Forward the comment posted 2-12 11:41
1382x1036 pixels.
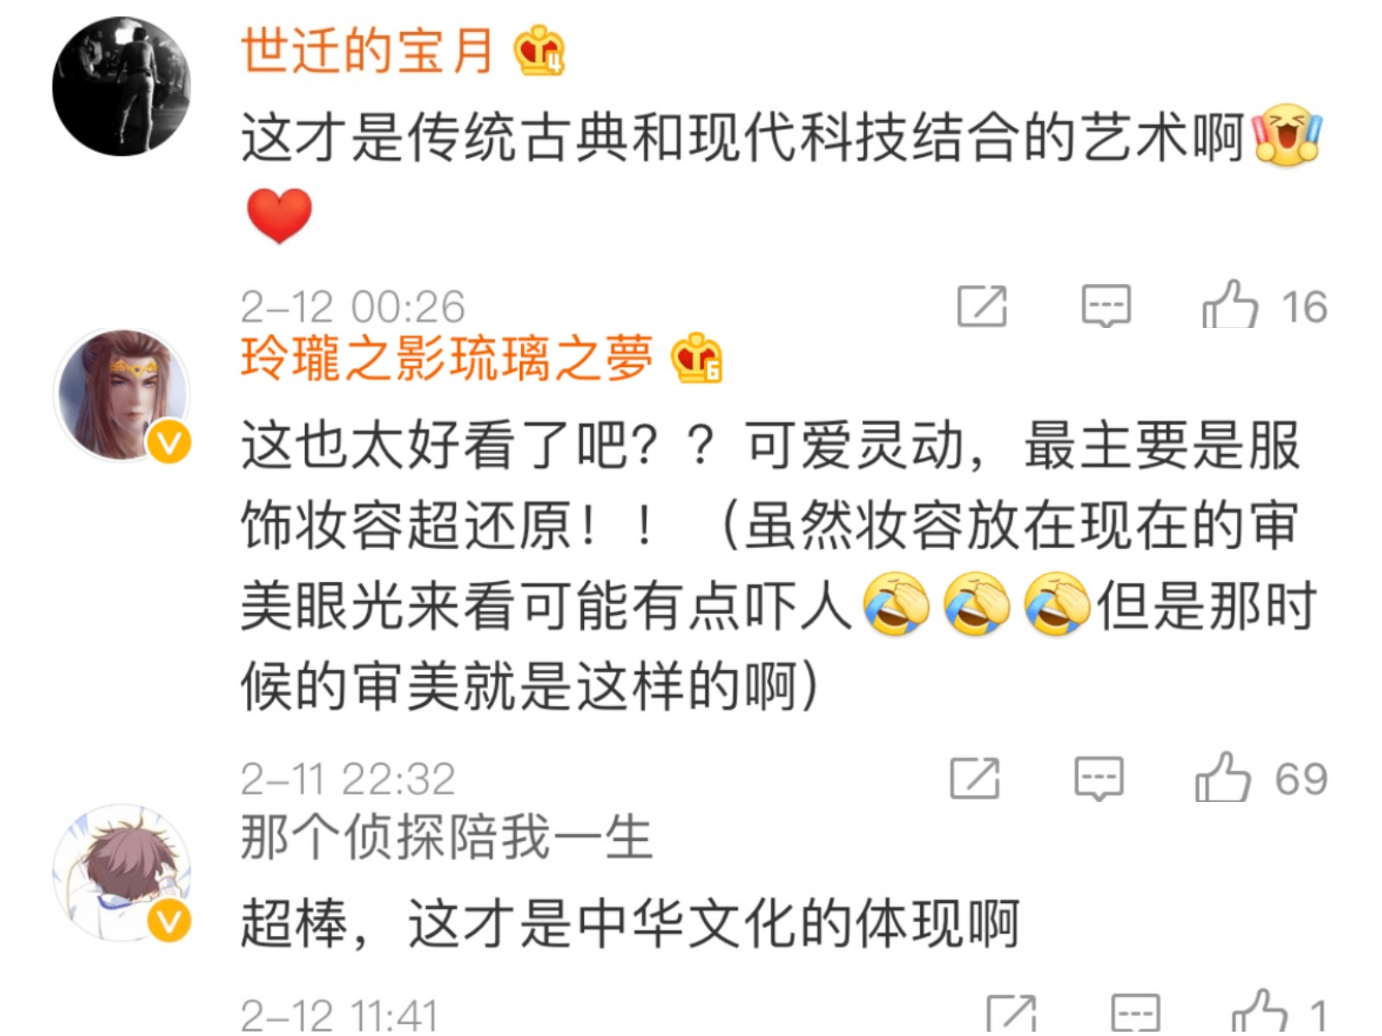pos(1011,1014)
